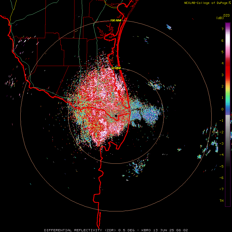Click the product title caption at bottom
232x232 pixels.
pyautogui.click(x=116, y=230)
